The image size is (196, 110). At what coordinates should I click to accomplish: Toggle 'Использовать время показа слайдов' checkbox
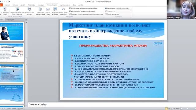tap(70, 11)
